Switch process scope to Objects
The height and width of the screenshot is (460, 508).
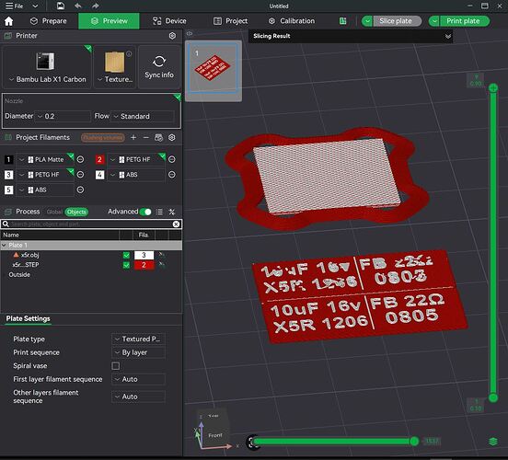click(76, 212)
